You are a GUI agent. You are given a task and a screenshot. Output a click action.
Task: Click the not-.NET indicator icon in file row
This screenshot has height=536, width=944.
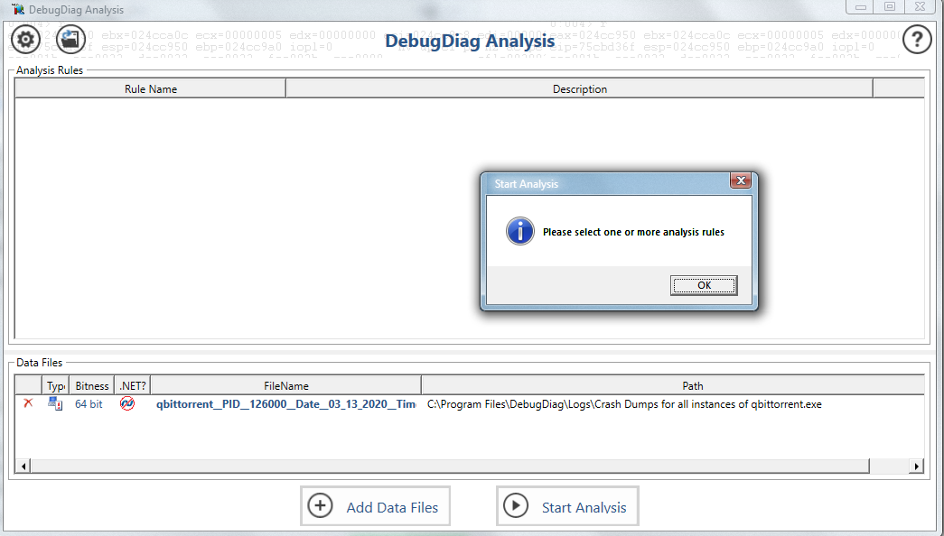(127, 403)
